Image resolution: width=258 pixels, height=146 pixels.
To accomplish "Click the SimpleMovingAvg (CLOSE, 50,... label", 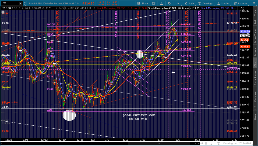I will click(218, 8).
